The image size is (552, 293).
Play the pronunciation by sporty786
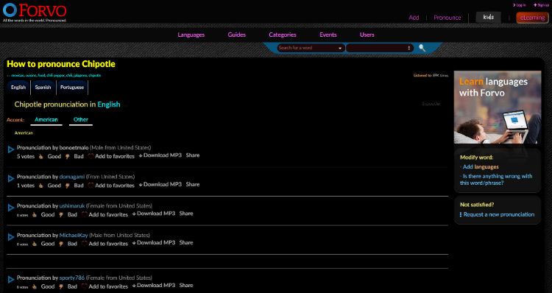pyautogui.click(x=11, y=280)
